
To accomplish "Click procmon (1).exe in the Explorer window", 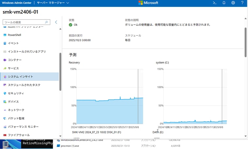I will click(x=70, y=146).
